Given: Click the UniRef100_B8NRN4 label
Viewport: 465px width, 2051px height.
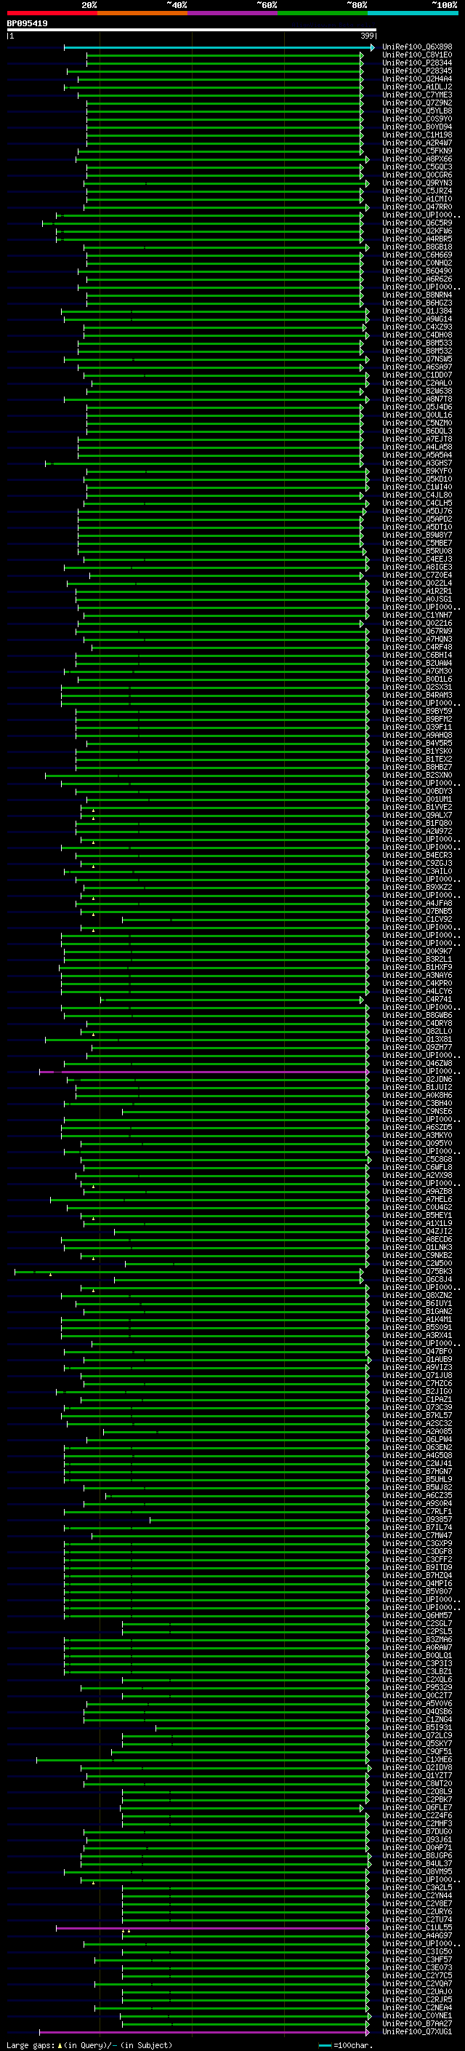Looking at the screenshot, I should click(x=417, y=295).
